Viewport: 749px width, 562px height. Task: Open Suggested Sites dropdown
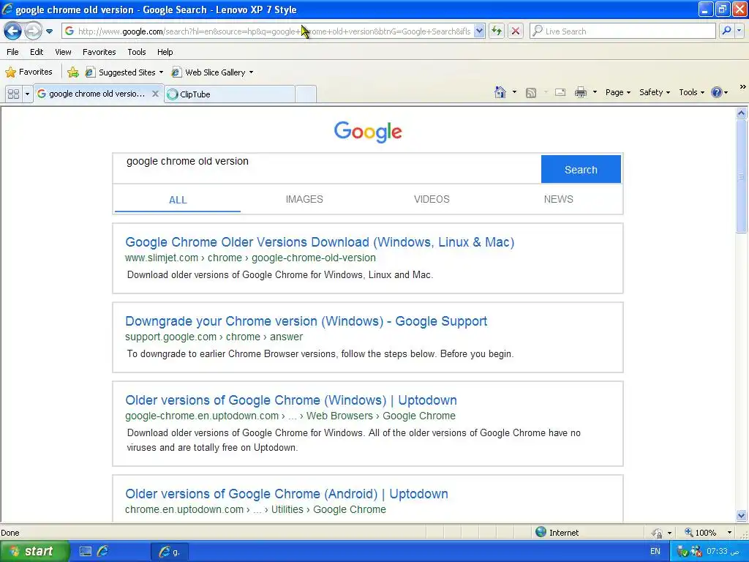pos(124,72)
